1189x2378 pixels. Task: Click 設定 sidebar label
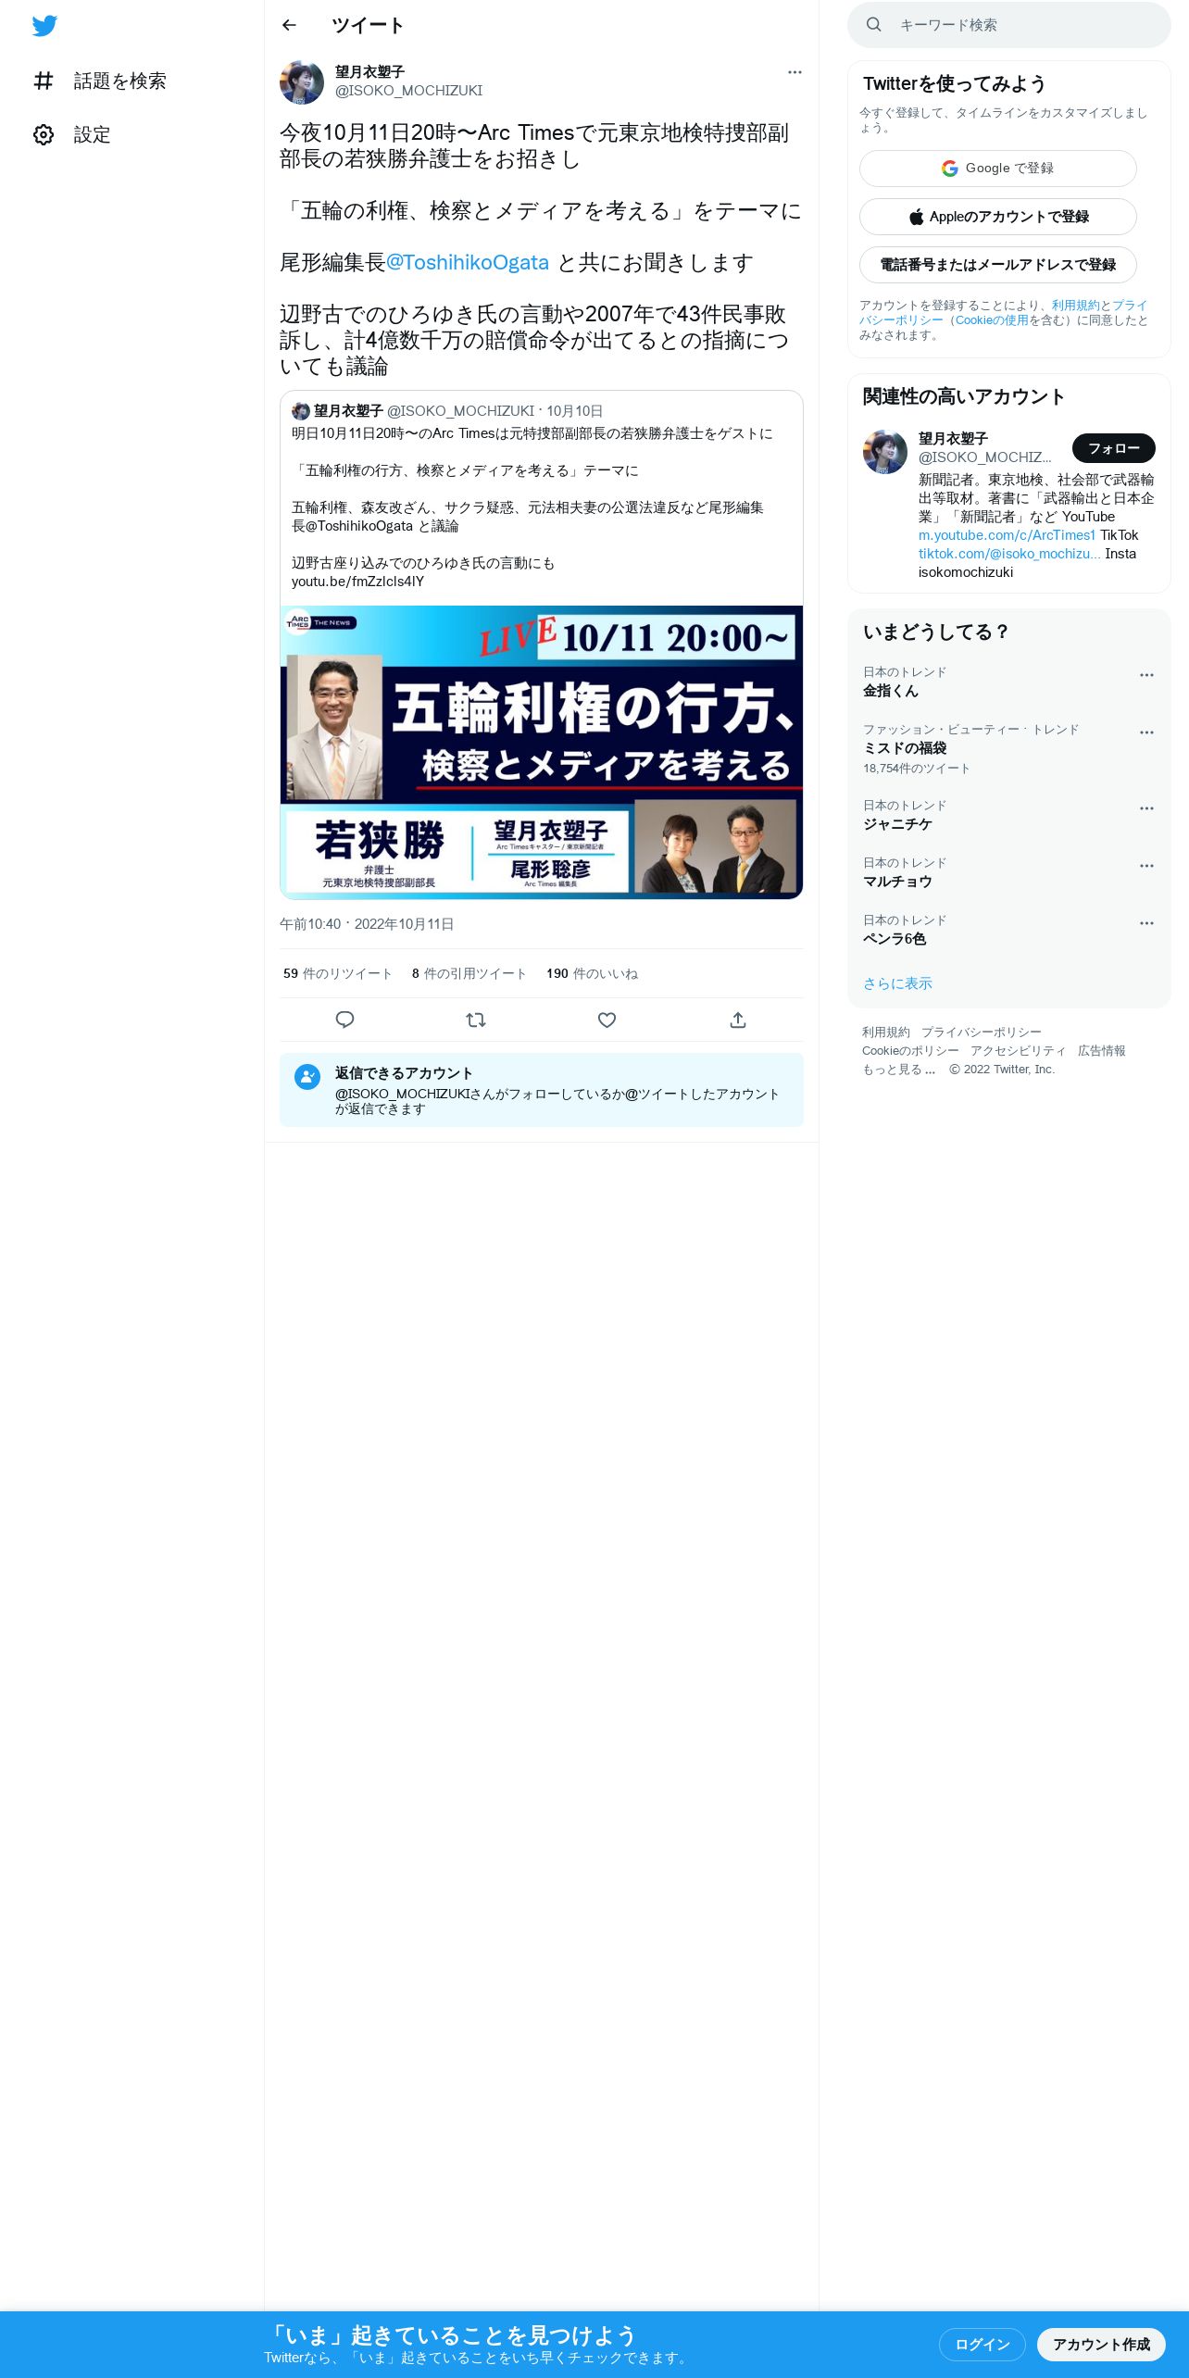point(93,134)
